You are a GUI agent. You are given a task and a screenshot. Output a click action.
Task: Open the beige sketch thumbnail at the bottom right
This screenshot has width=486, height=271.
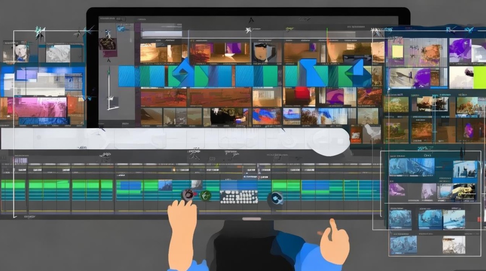click(x=454, y=244)
